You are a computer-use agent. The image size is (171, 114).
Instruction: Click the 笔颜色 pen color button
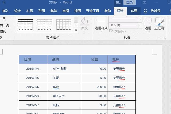(116, 31)
